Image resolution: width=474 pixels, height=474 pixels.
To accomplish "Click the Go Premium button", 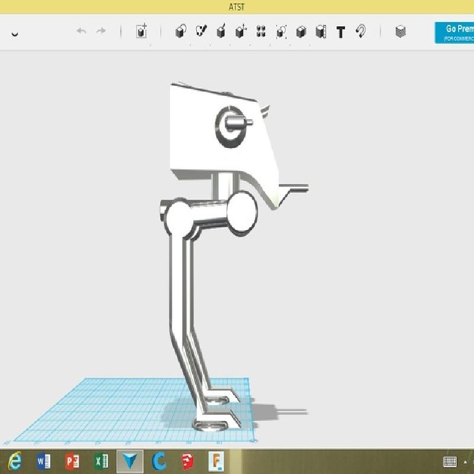I will pos(454,33).
